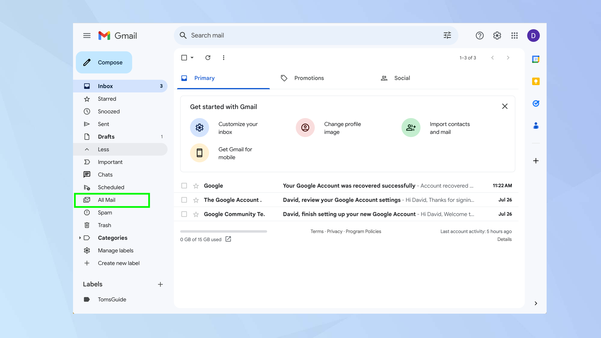Switch to the Promotions tab
Image resolution: width=601 pixels, height=338 pixels.
302,78
